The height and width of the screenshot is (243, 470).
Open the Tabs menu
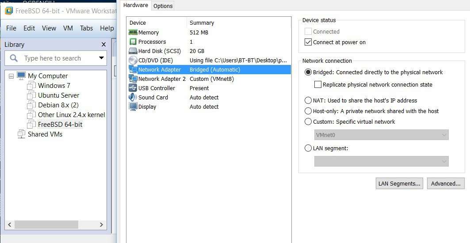tap(86, 28)
